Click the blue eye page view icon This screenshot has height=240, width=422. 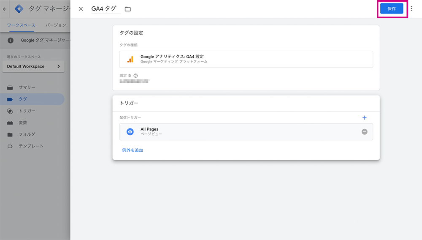(130, 132)
